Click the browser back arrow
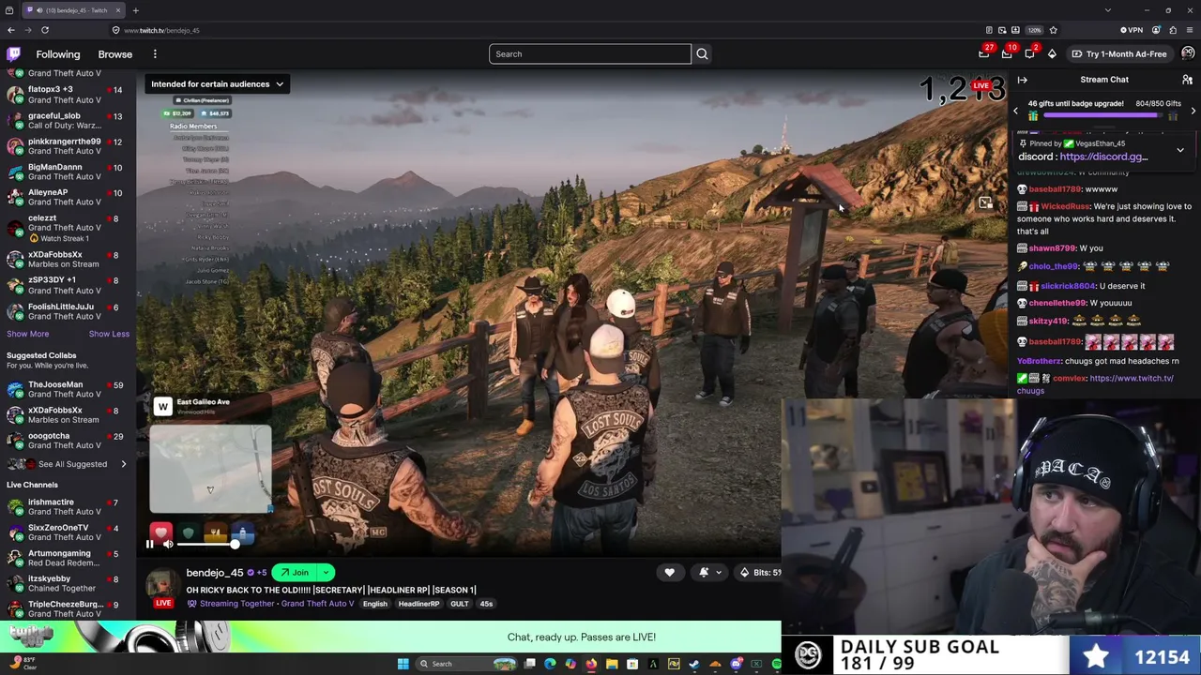This screenshot has height=675, width=1201. coord(11,30)
